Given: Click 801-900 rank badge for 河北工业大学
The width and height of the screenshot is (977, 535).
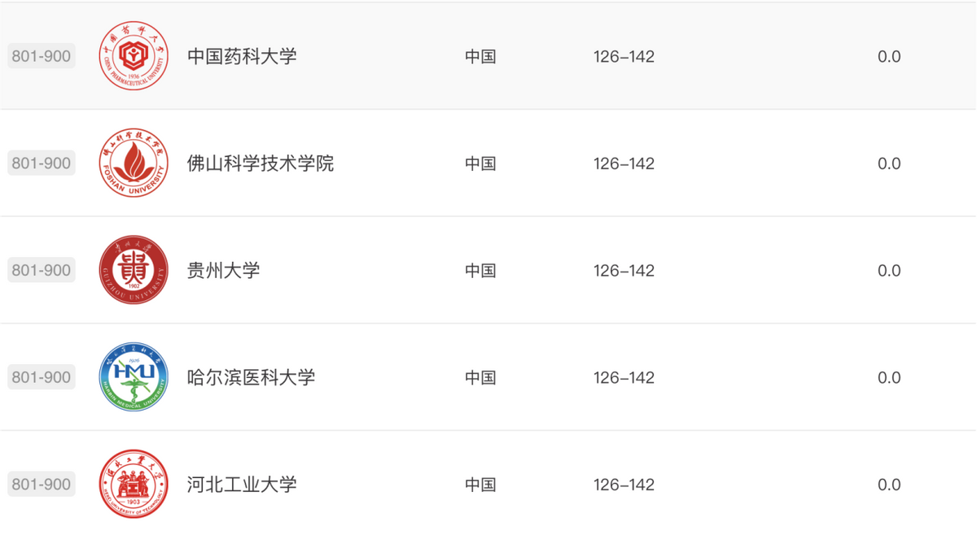Looking at the screenshot, I should point(42,485).
